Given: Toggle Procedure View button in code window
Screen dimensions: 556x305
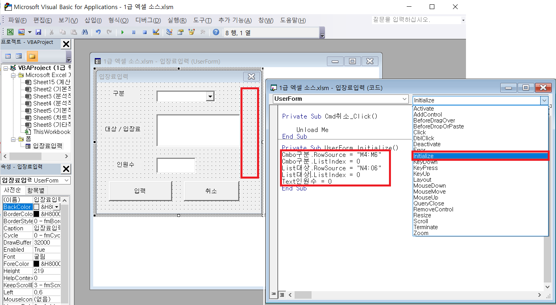Looking at the screenshot, I should (x=273, y=295).
